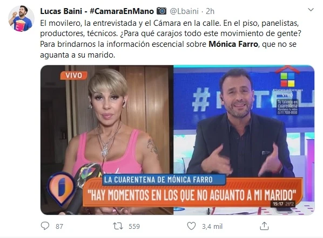The height and width of the screenshot is (238, 323).
Task: Open the reply comment bubble icon
Action: coord(45,226)
